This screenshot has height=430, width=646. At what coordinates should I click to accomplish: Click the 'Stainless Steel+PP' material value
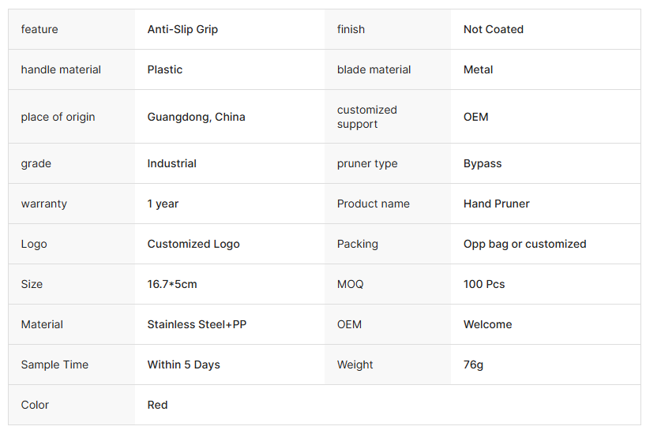click(x=197, y=324)
